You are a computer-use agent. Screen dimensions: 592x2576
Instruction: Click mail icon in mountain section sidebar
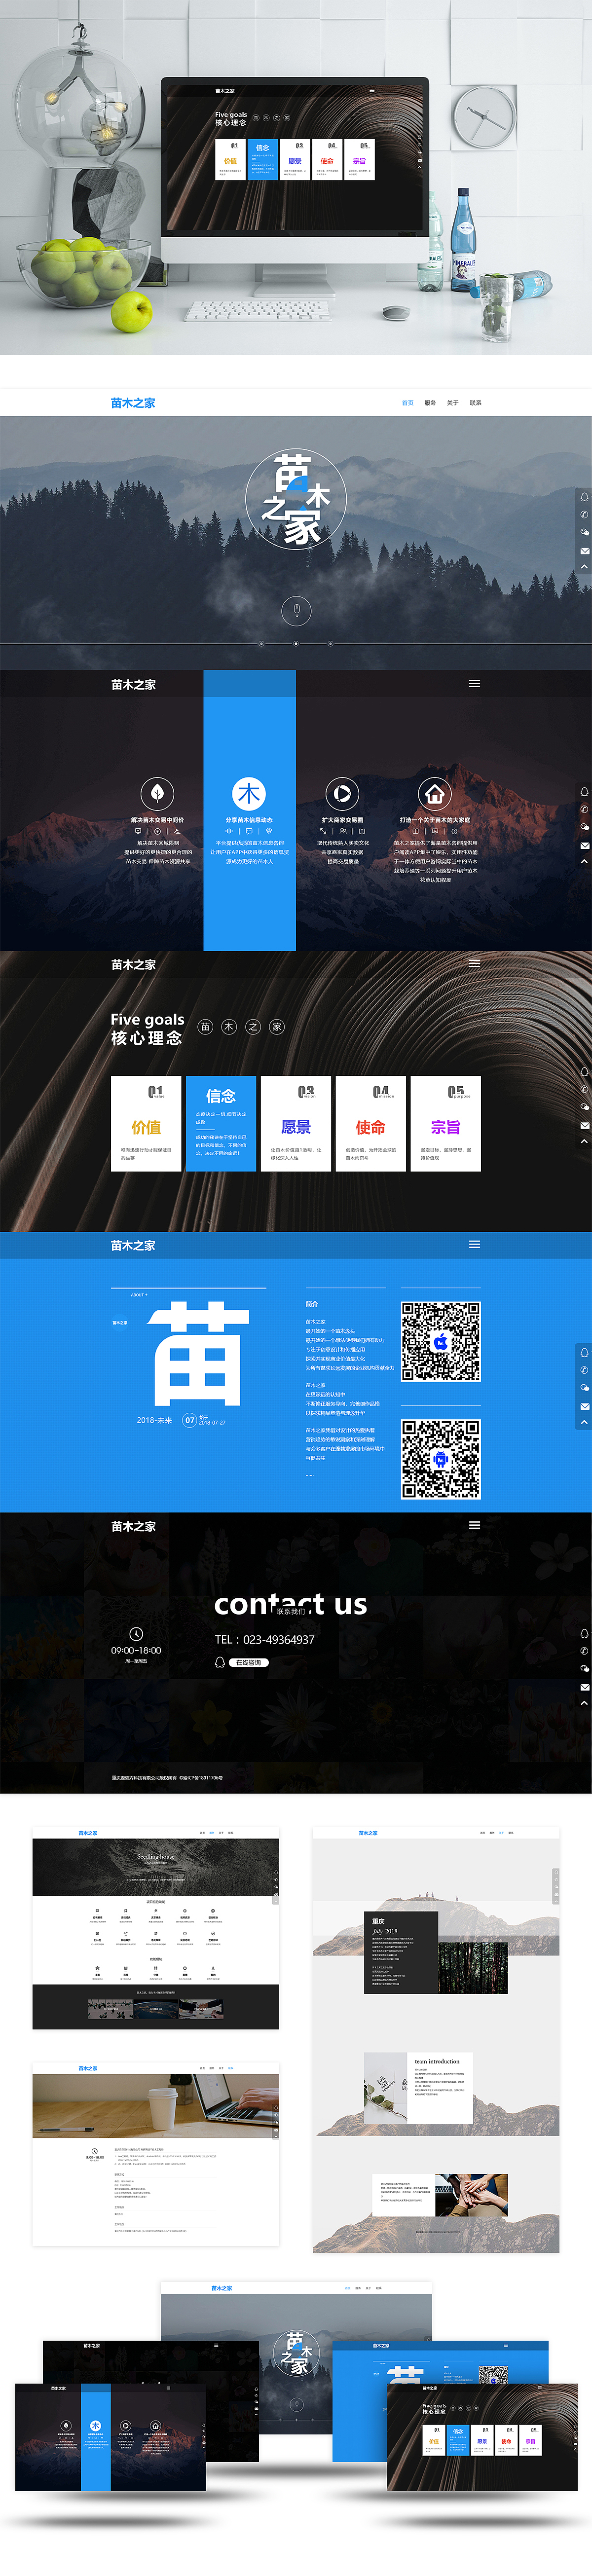point(585,846)
